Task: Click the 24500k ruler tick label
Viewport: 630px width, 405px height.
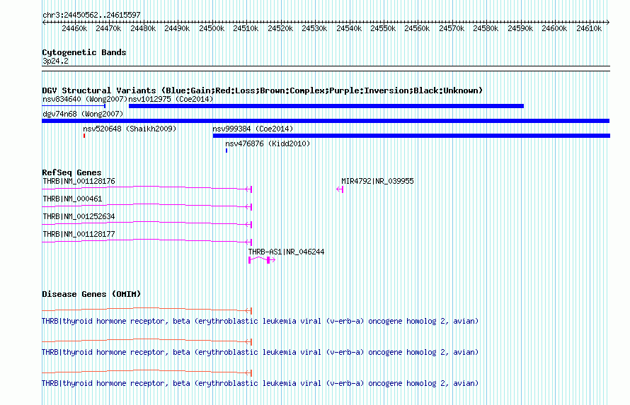Action: click(x=212, y=28)
